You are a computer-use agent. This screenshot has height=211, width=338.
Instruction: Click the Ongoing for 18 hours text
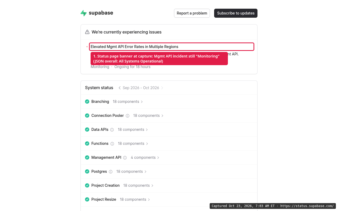coord(132,67)
